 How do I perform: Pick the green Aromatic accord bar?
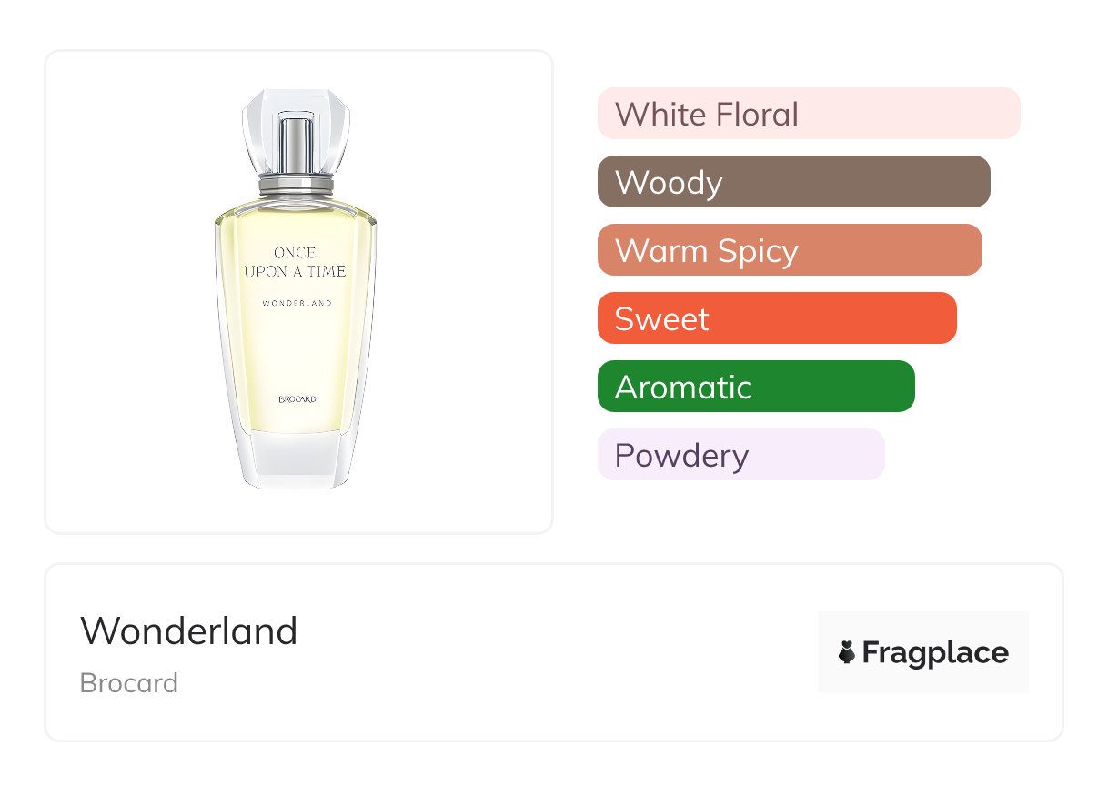pos(755,387)
